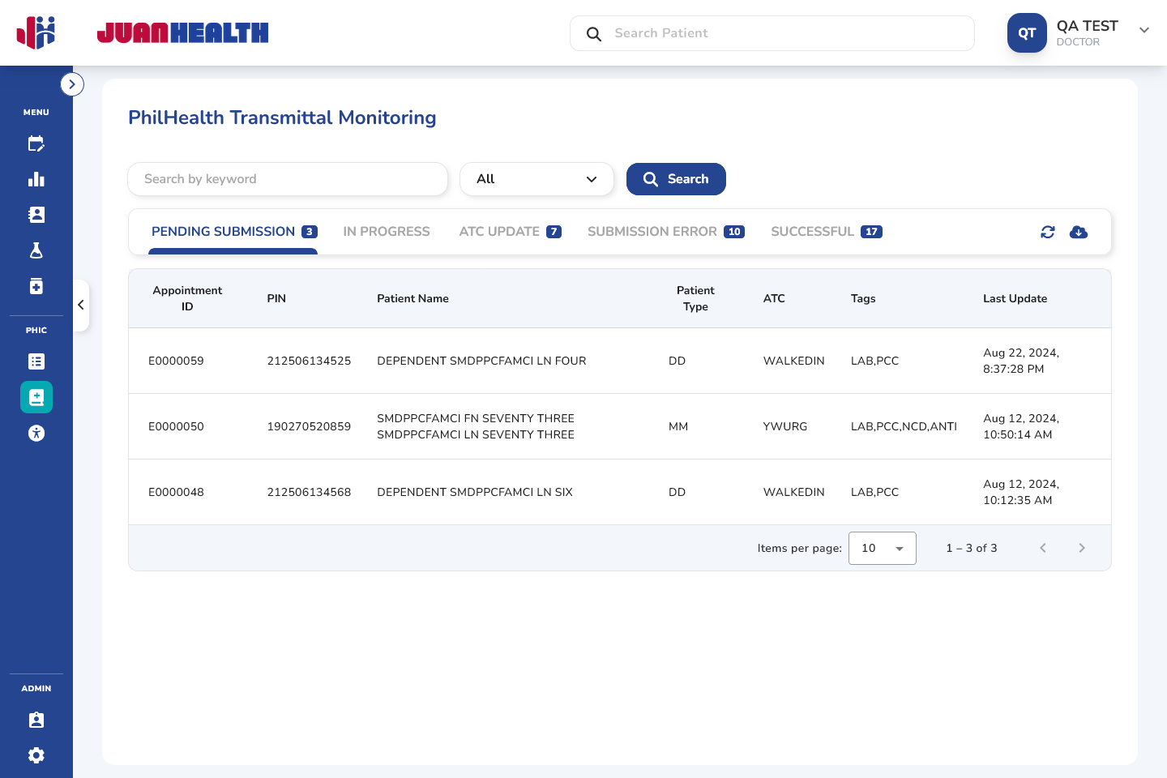
Task: Click the magnifier in Search Patient bar
Action: click(594, 33)
